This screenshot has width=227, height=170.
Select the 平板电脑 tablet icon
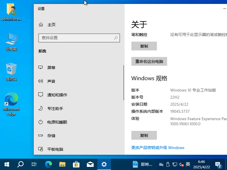tap(41, 149)
